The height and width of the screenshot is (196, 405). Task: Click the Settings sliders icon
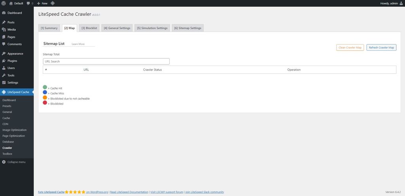pos(4,83)
